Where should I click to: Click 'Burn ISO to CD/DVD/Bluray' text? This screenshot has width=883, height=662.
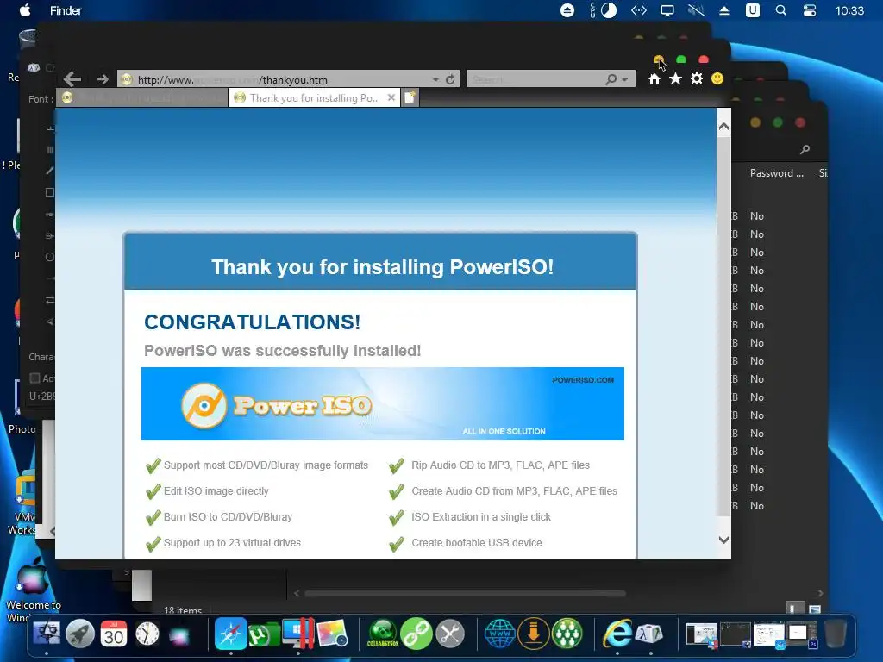pyautogui.click(x=228, y=517)
